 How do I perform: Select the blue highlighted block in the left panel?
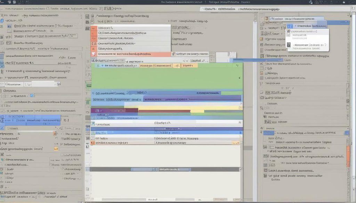point(31,120)
